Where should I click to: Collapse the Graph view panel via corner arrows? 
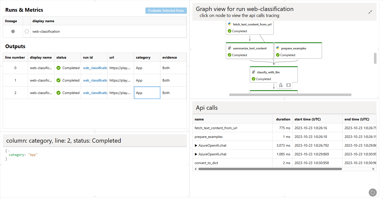[370, 12]
